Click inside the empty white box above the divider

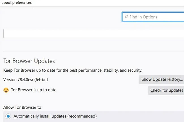pos(94,34)
